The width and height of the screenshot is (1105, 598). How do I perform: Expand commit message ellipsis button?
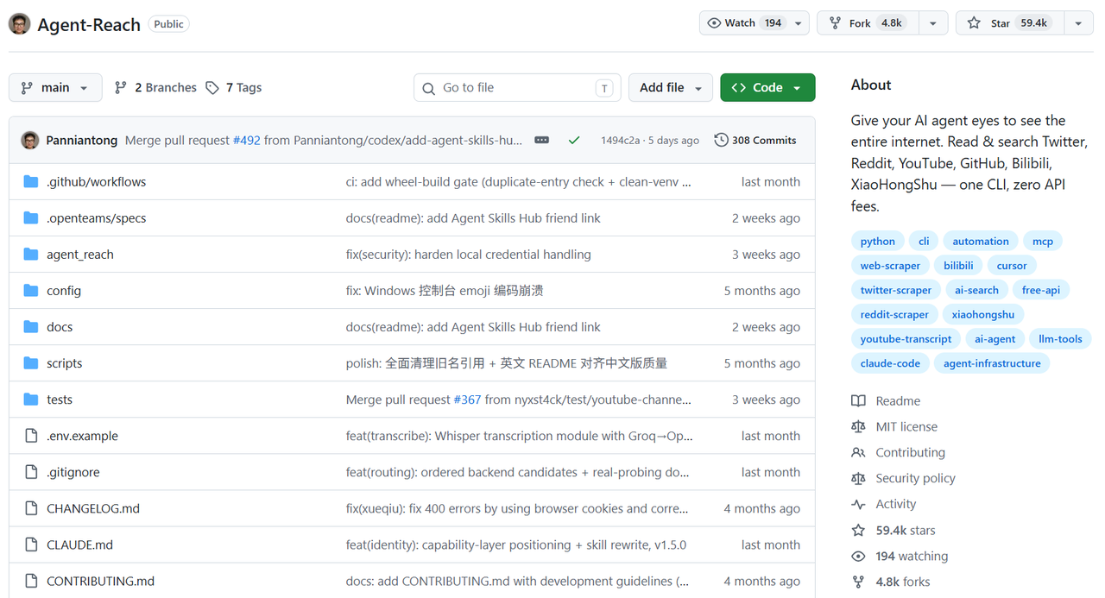coord(542,140)
